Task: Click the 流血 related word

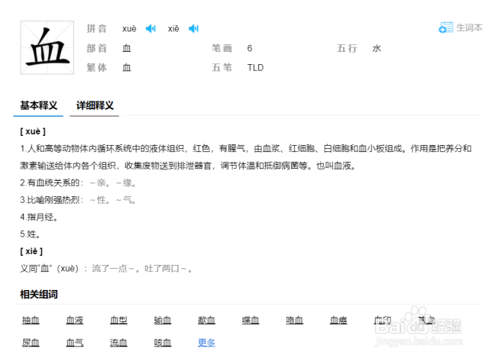Action: pyautogui.click(x=118, y=343)
